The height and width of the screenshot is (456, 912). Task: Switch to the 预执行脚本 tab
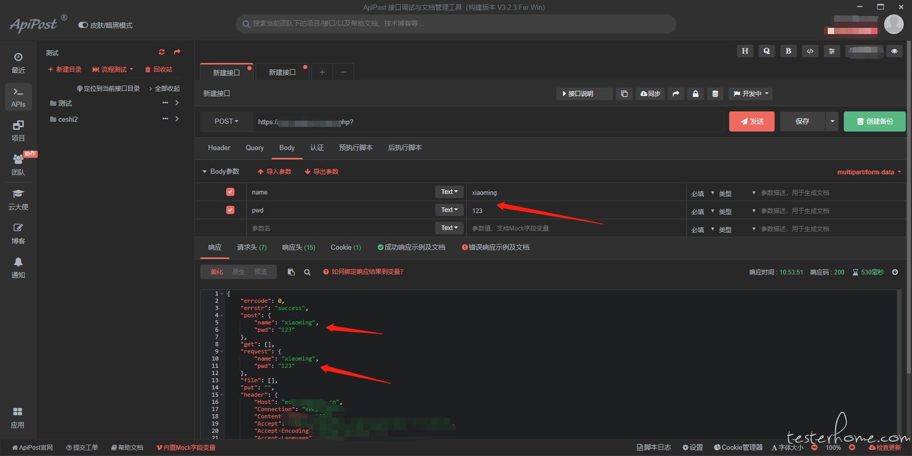point(356,148)
